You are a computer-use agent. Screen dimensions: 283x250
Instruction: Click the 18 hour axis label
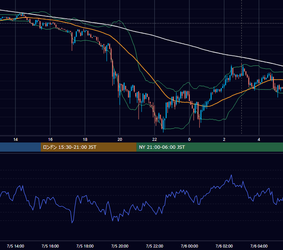(85, 140)
